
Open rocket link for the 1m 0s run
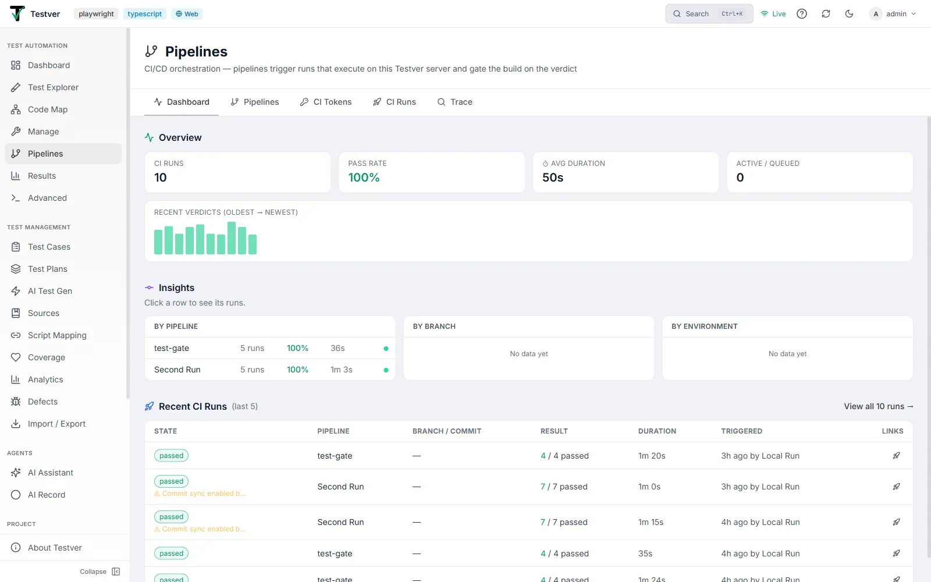pos(897,487)
